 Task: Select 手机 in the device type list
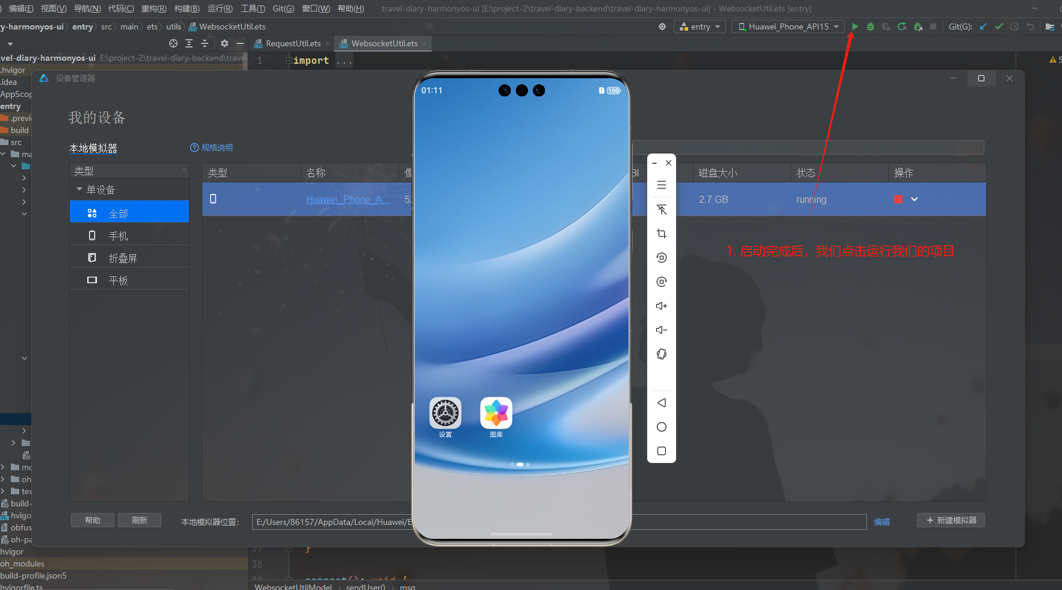coord(129,235)
